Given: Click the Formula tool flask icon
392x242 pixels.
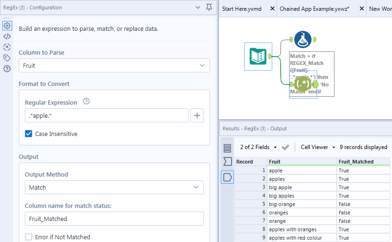Looking at the screenshot, I should pos(303,39).
